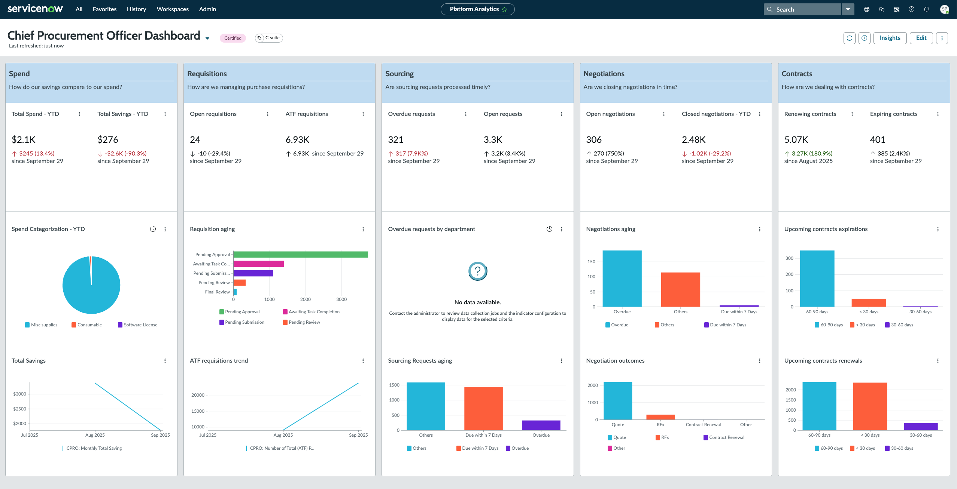
Task: Favorite Platform Analytics with star icon
Action: pos(504,10)
